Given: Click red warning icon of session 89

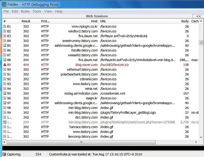Looking at the screenshot, I should pos(5,65).
